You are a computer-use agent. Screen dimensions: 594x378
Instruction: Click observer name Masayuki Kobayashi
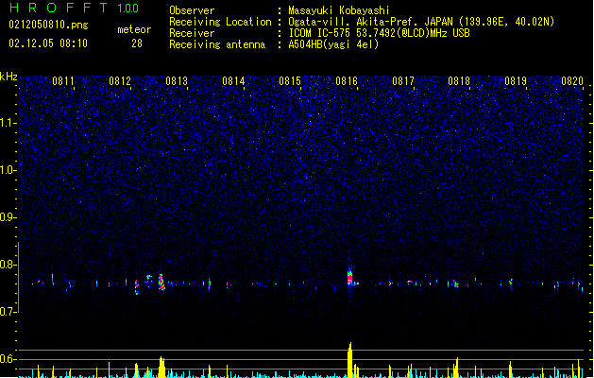tap(339, 10)
